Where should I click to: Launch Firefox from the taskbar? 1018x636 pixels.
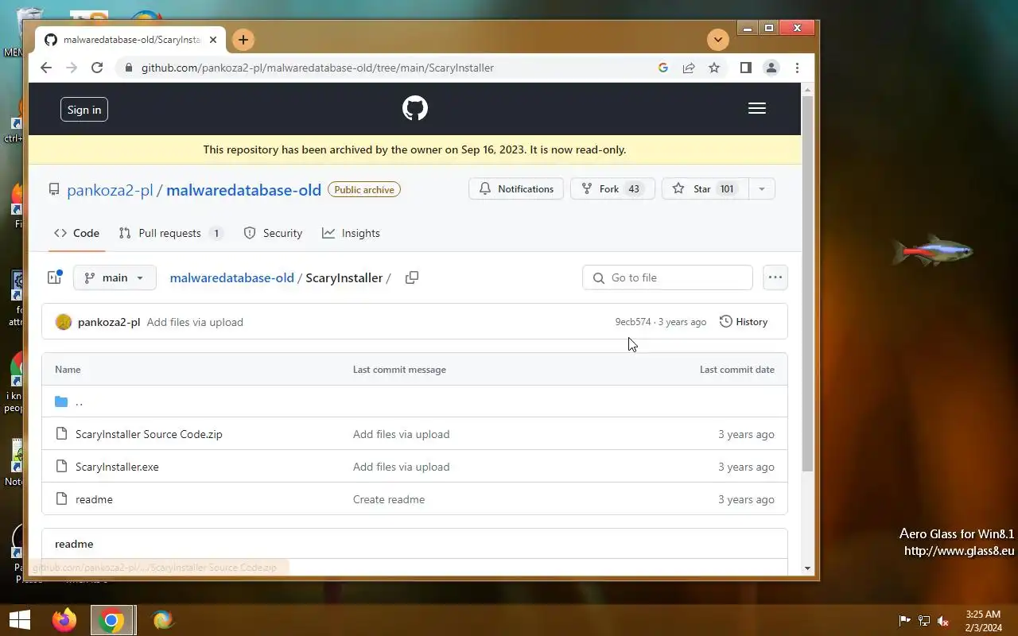point(64,620)
